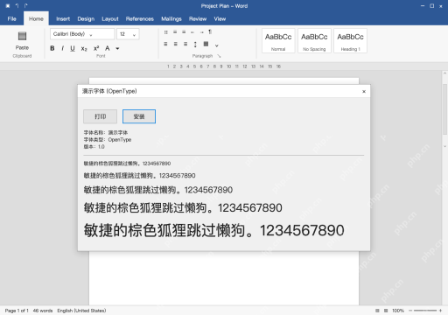Show paragraph marks with the pilcrow icon
The width and height of the screenshot is (448, 315).
click(x=210, y=32)
